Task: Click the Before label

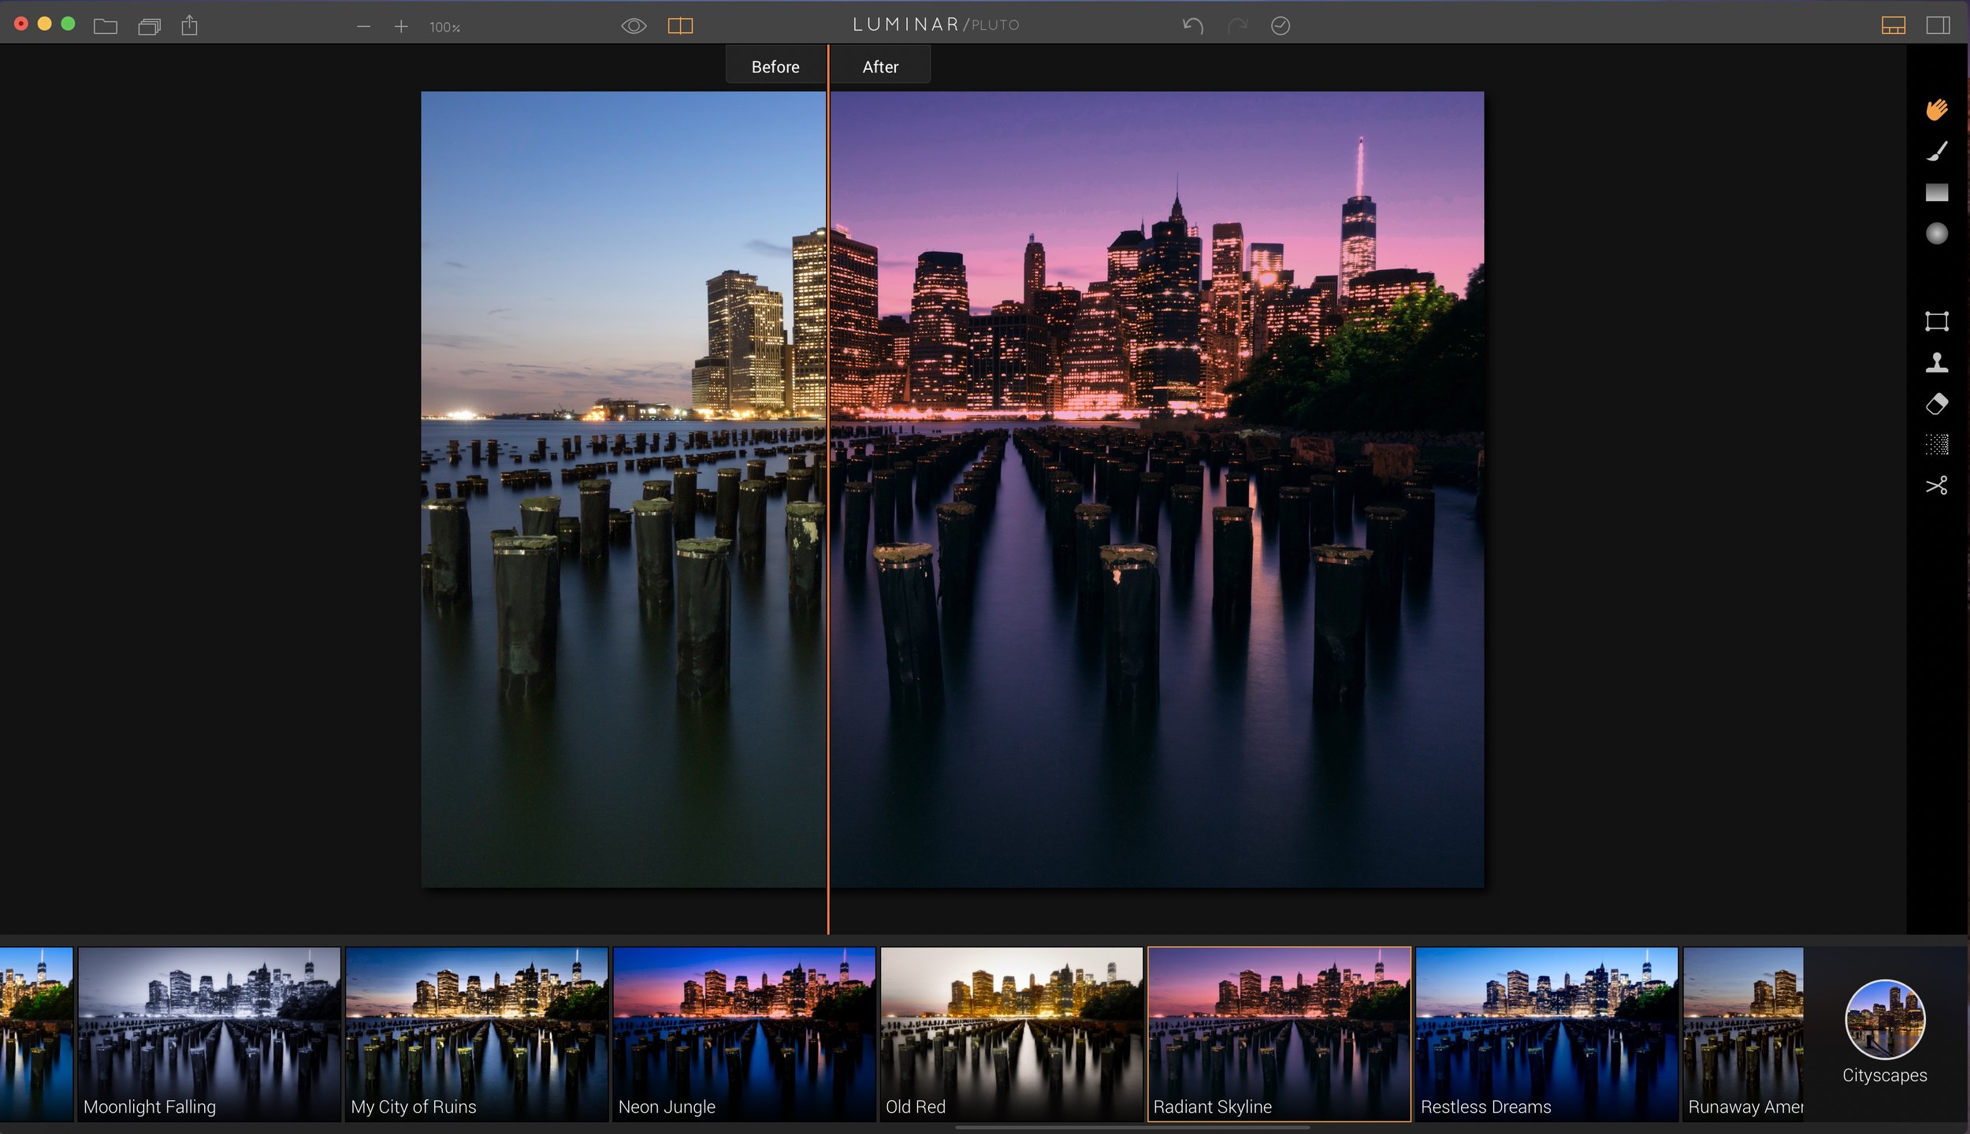Action: pyautogui.click(x=775, y=67)
